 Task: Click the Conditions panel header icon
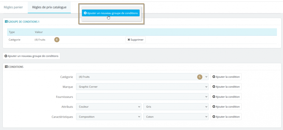point(6,67)
